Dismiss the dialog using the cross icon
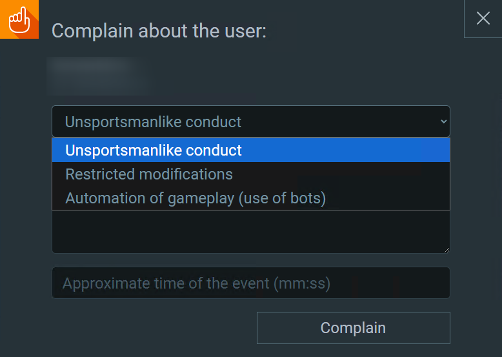The height and width of the screenshot is (357, 502). [x=483, y=18]
